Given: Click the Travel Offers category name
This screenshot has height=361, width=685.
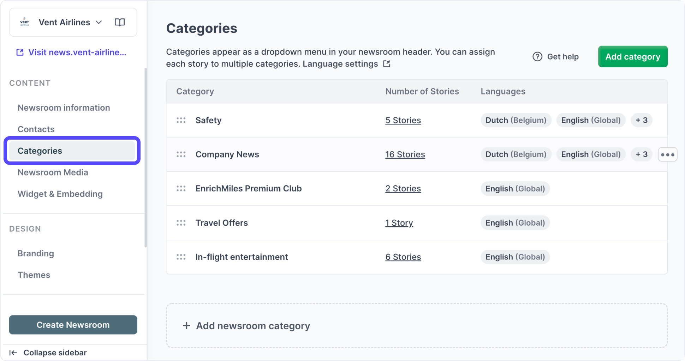Looking at the screenshot, I should point(222,223).
